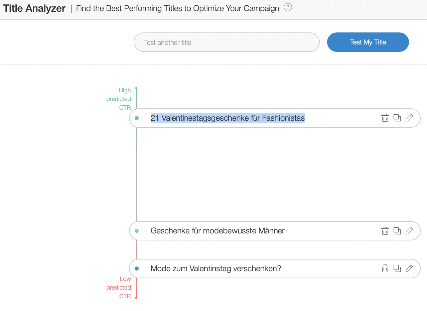Click the Test My Title button
This screenshot has height=311, width=427.
pos(368,42)
